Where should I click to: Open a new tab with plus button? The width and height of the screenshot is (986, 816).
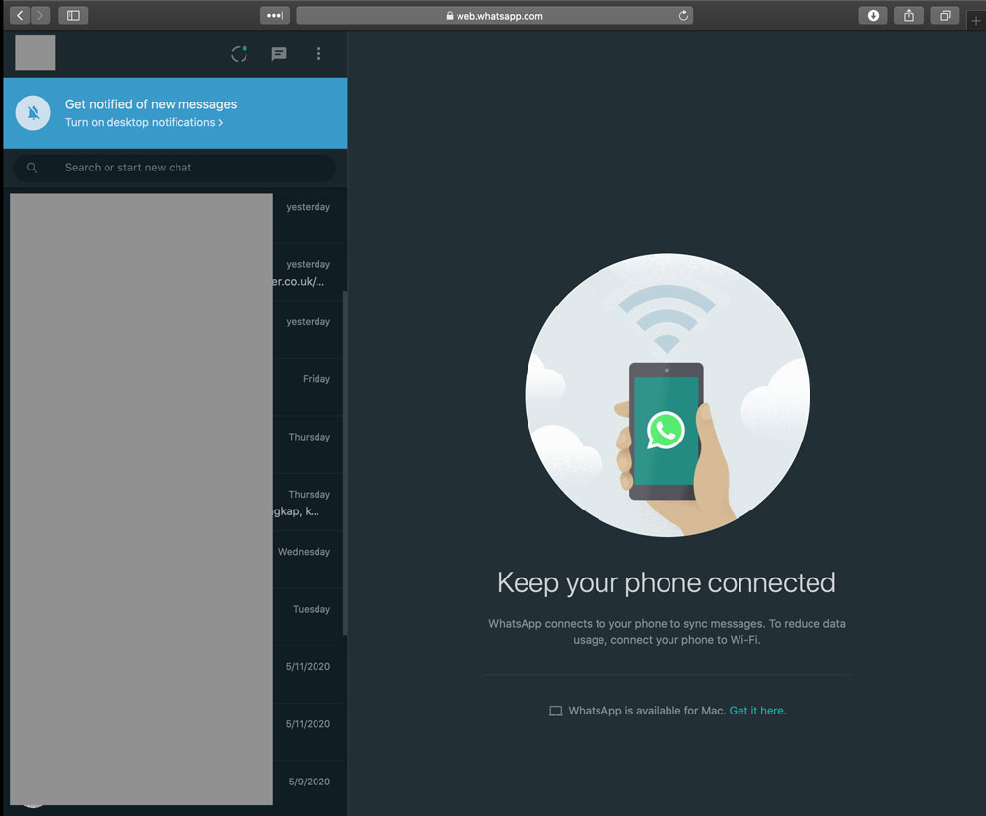(976, 20)
